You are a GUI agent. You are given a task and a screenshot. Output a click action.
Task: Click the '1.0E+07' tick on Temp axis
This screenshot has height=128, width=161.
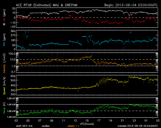click(x=11, y=98)
